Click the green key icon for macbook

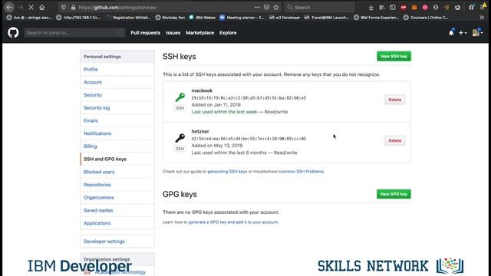coord(180,97)
